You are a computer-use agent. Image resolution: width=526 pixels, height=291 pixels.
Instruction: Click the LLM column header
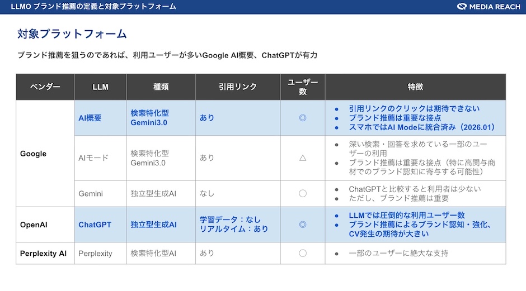point(100,87)
